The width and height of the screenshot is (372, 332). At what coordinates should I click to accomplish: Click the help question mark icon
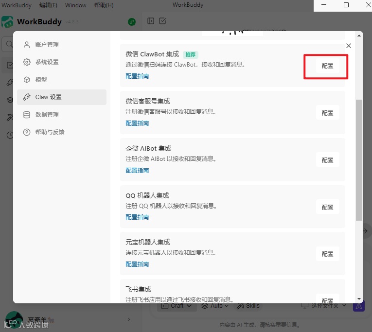pos(27,132)
